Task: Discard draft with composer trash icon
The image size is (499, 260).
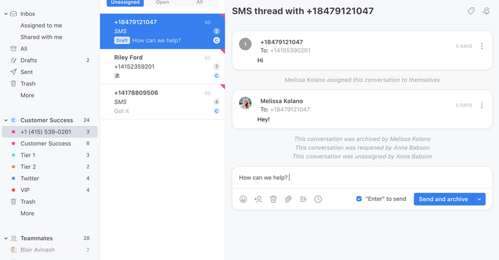Action: 273,199
